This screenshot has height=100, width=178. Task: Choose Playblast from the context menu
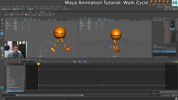pyautogui.click(x=14, y=91)
